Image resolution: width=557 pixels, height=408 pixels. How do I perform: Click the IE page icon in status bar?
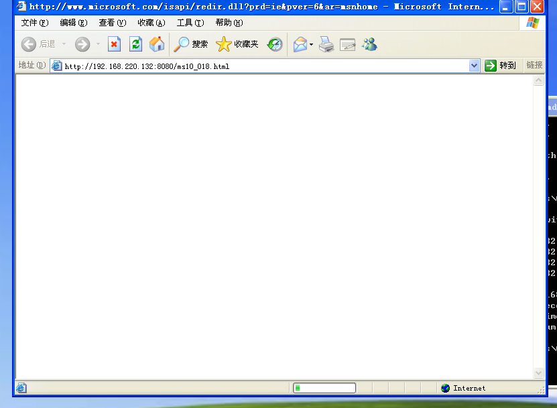point(21,388)
